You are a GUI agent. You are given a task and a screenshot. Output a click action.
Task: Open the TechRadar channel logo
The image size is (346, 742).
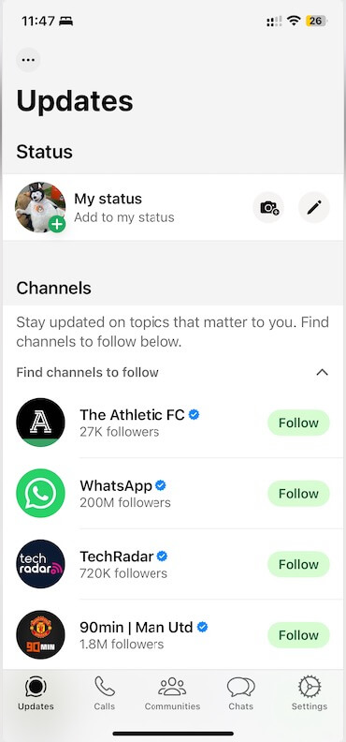[40, 564]
